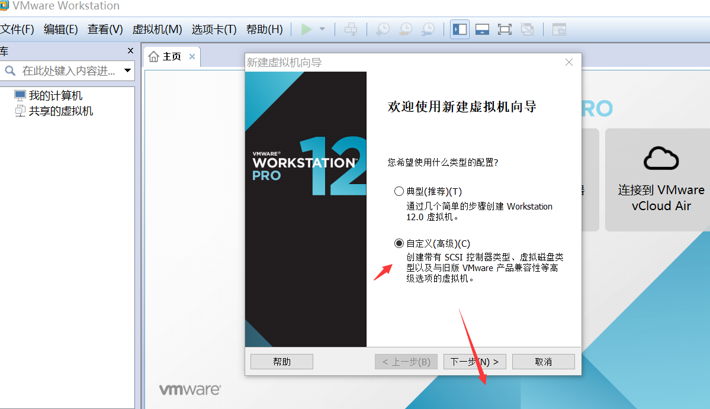Open the 选项卡(T) menu
The height and width of the screenshot is (409, 710).
coord(214,30)
